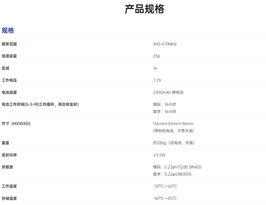Select the 信道容量 row label
266x205 pixels.
pos(9,56)
